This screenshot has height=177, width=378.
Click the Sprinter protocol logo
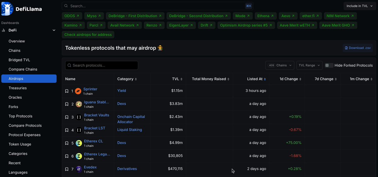click(x=78, y=91)
